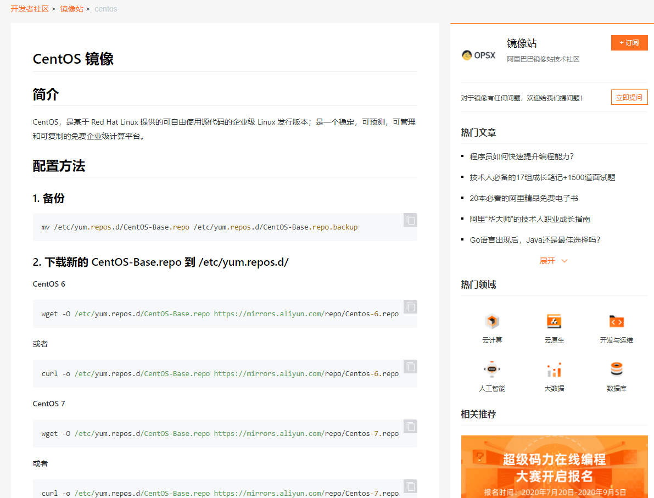
Task: Click the 1. 备份 step heading
Action: point(49,199)
